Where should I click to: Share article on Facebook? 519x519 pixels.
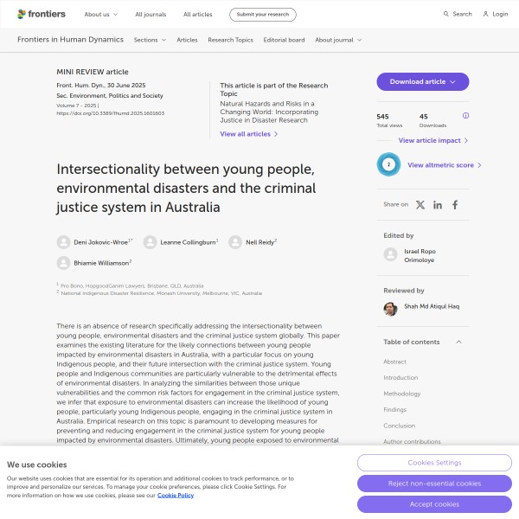coord(455,205)
